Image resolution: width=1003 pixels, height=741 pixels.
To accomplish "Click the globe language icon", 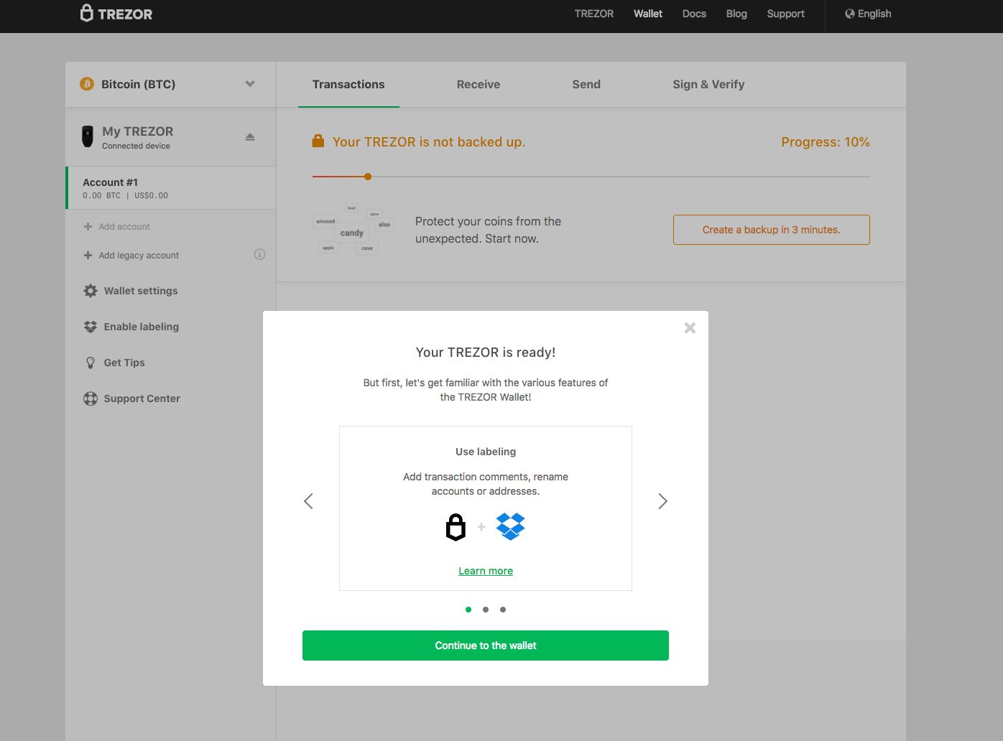I will pyautogui.click(x=850, y=14).
